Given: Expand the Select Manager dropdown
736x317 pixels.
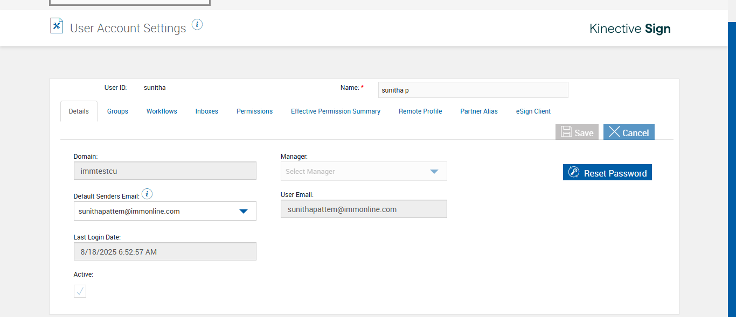Looking at the screenshot, I should (x=434, y=172).
